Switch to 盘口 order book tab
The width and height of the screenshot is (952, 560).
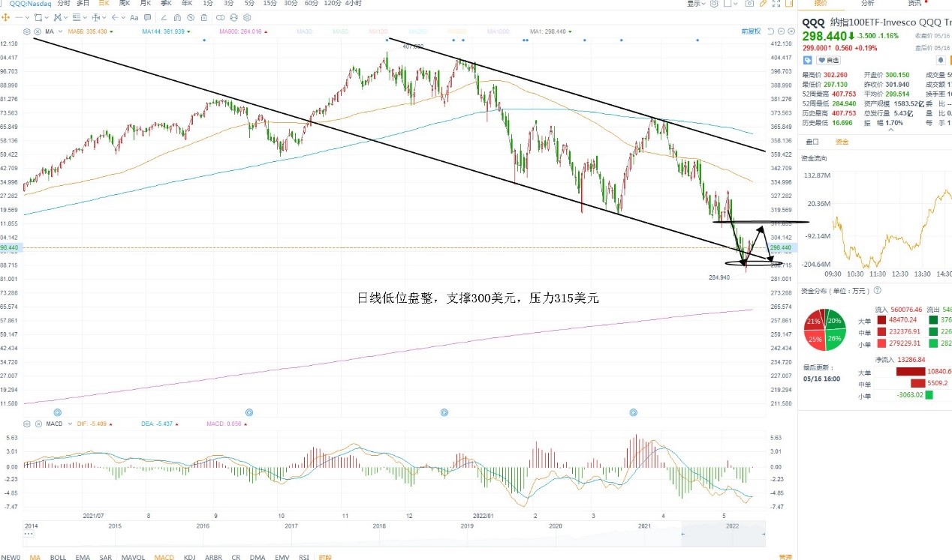point(812,142)
